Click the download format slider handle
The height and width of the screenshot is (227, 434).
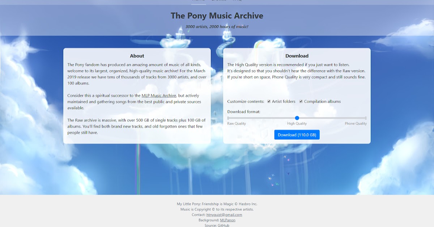pyautogui.click(x=297, y=118)
